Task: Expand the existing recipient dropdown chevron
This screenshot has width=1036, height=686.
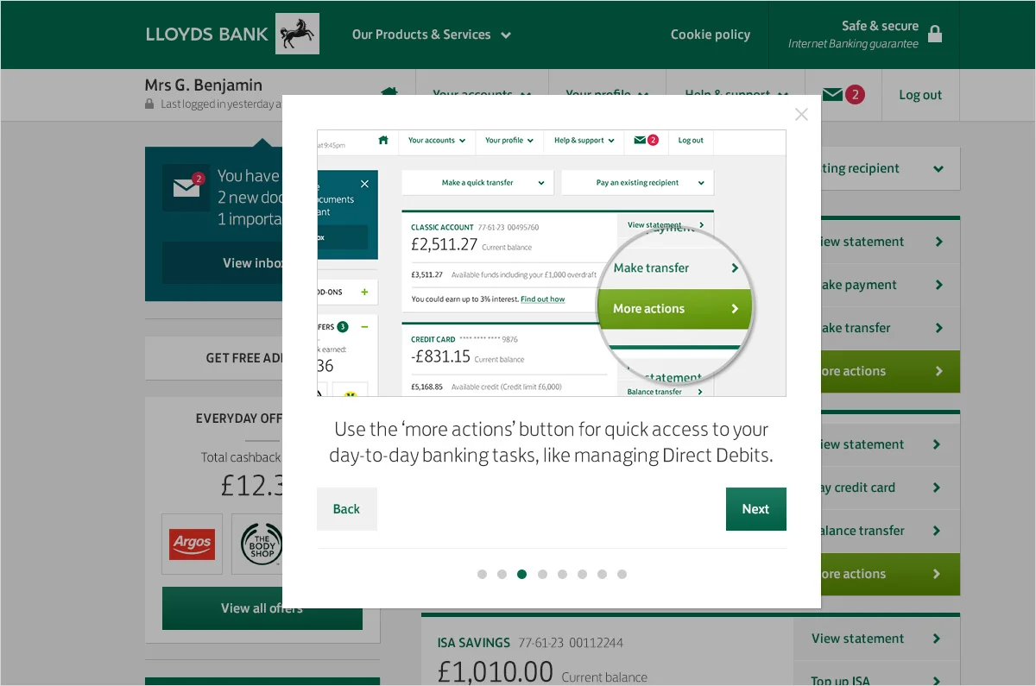Action: (x=938, y=168)
